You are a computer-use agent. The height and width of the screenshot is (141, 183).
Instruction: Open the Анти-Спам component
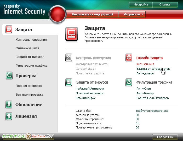point(144,89)
